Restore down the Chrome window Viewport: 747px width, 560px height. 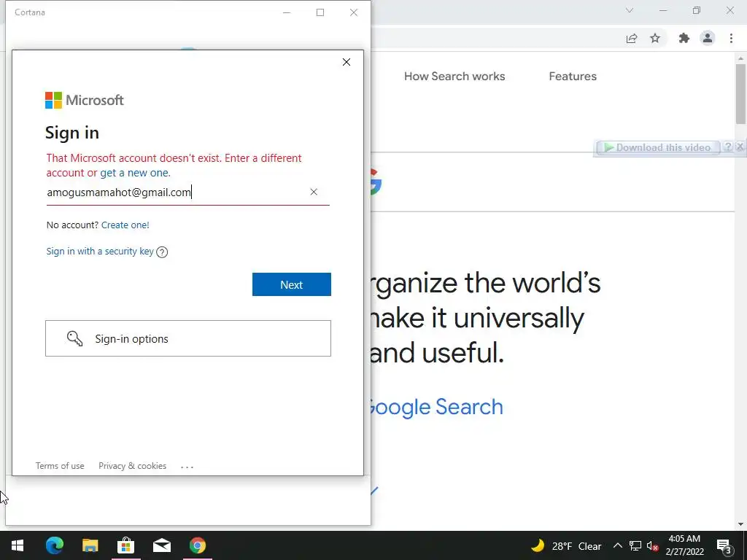[x=697, y=10]
